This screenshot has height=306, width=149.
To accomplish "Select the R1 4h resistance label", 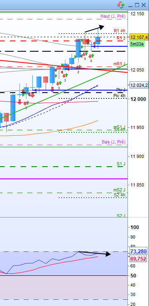I will 120,31.
